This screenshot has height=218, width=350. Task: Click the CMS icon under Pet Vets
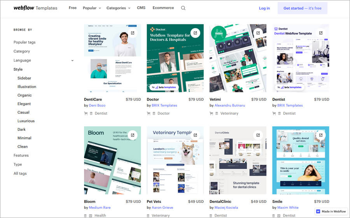click(148, 216)
